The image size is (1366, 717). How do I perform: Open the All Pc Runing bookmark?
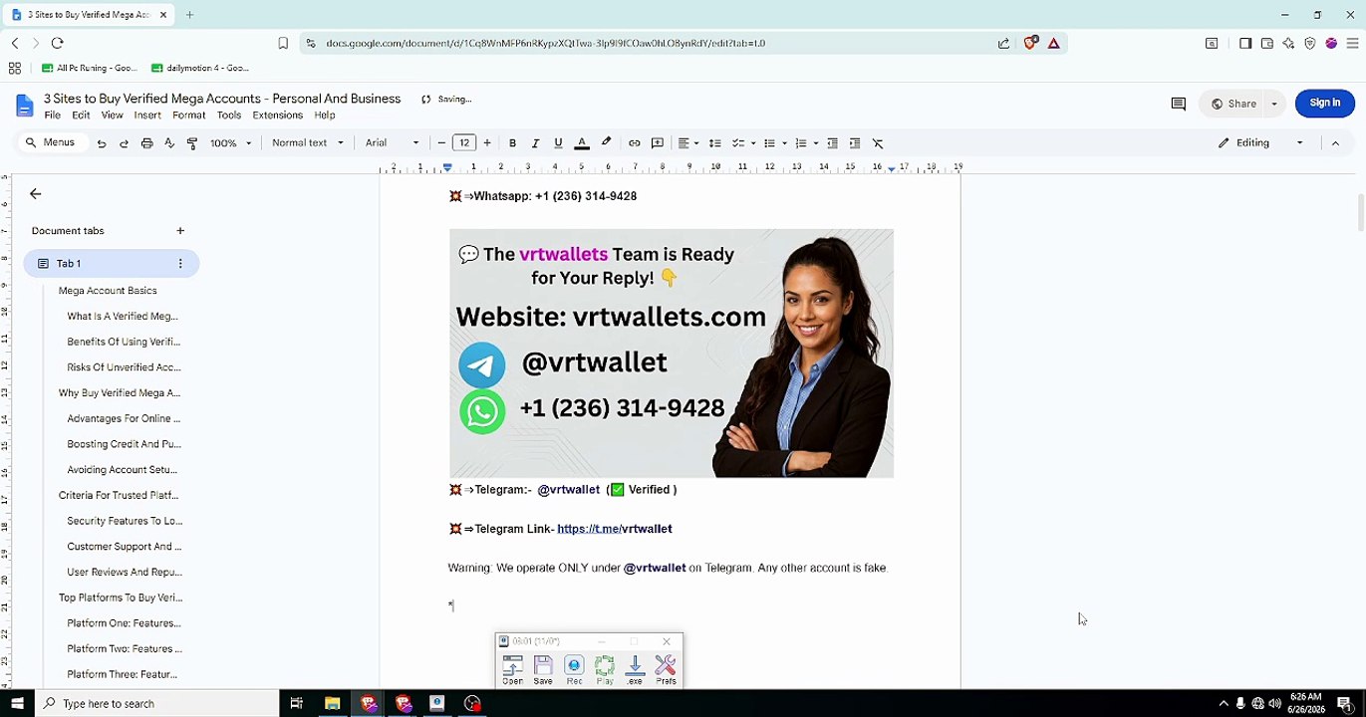89,68
